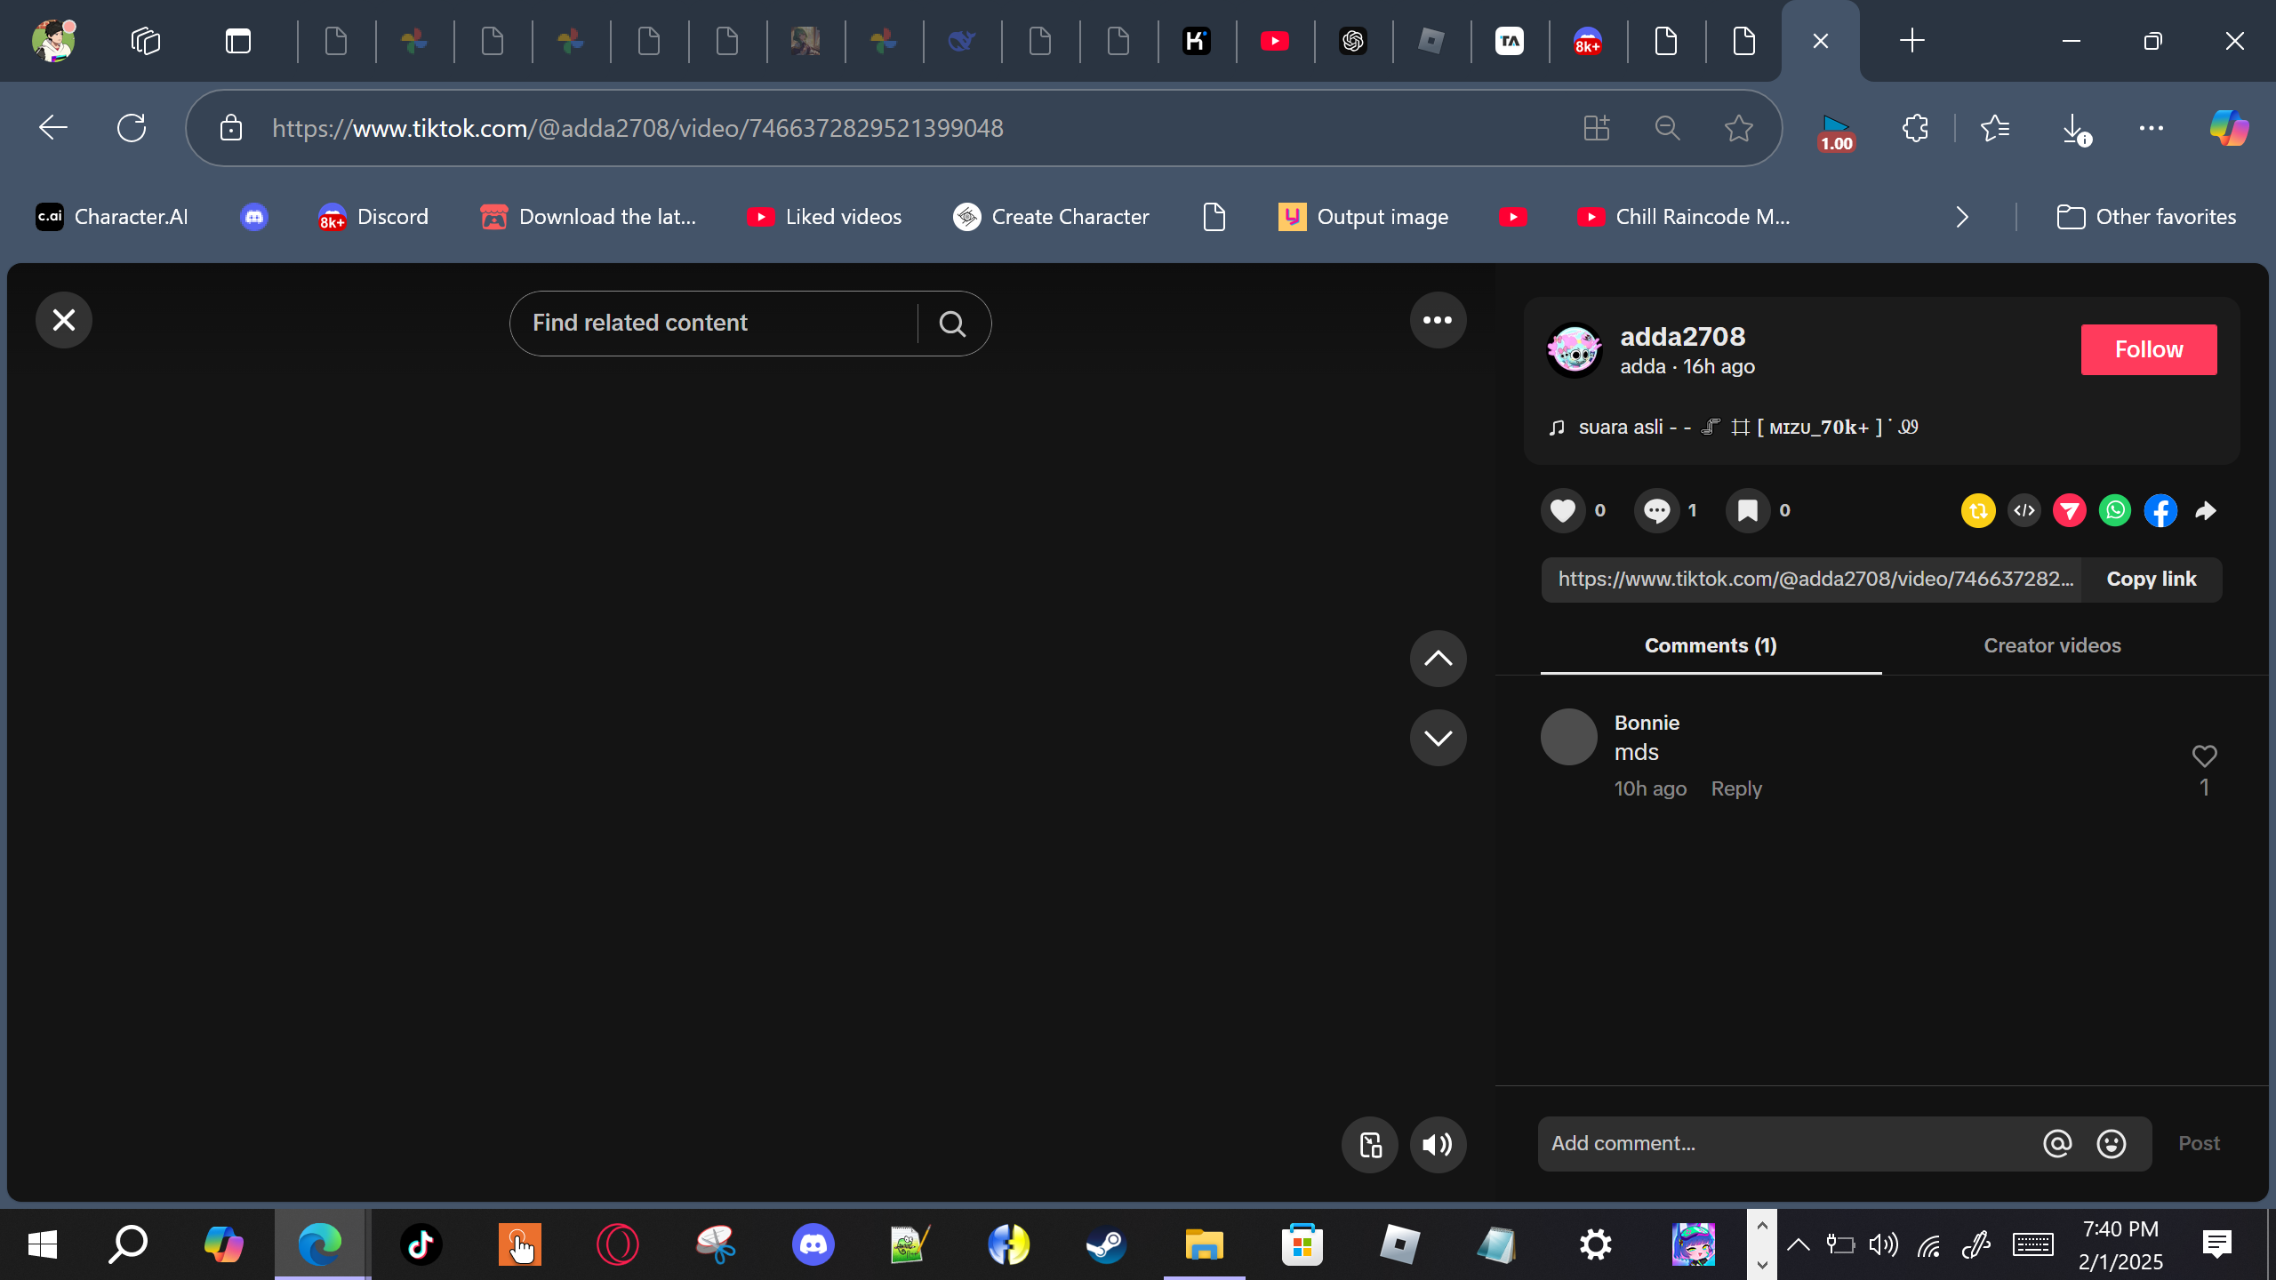Go to previous video with up chevron
The image size is (2276, 1280).
tap(1438, 659)
